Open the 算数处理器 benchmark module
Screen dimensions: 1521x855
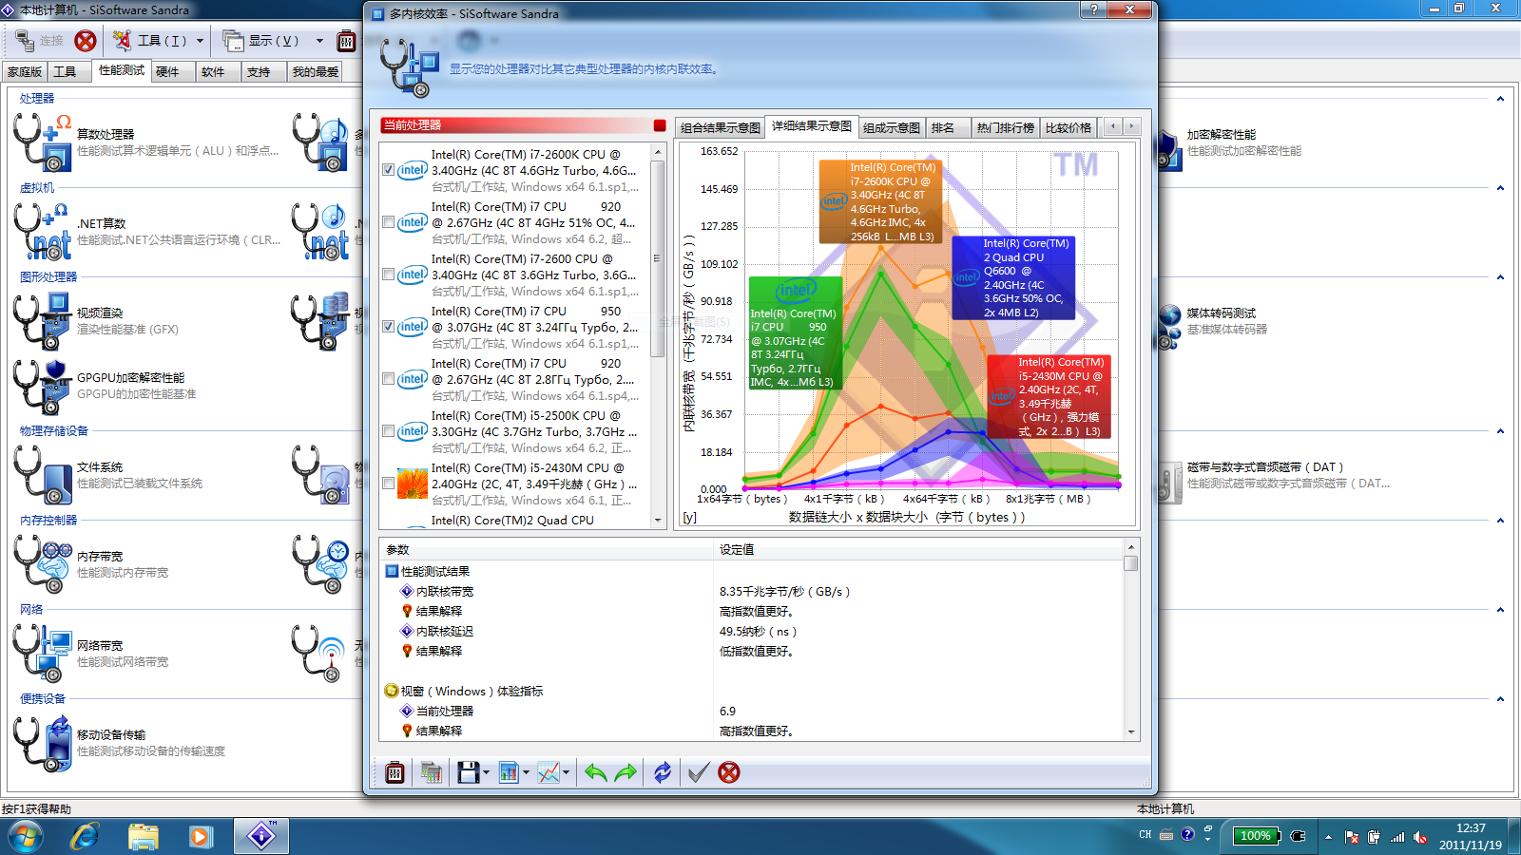pyautogui.click(x=147, y=142)
